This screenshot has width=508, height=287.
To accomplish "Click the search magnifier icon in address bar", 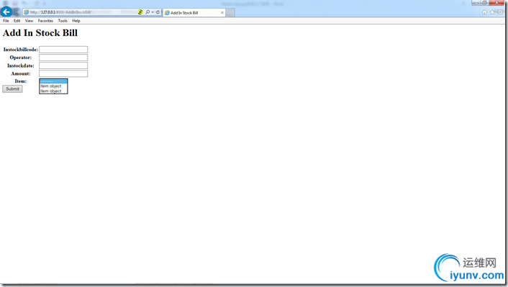I will point(148,12).
